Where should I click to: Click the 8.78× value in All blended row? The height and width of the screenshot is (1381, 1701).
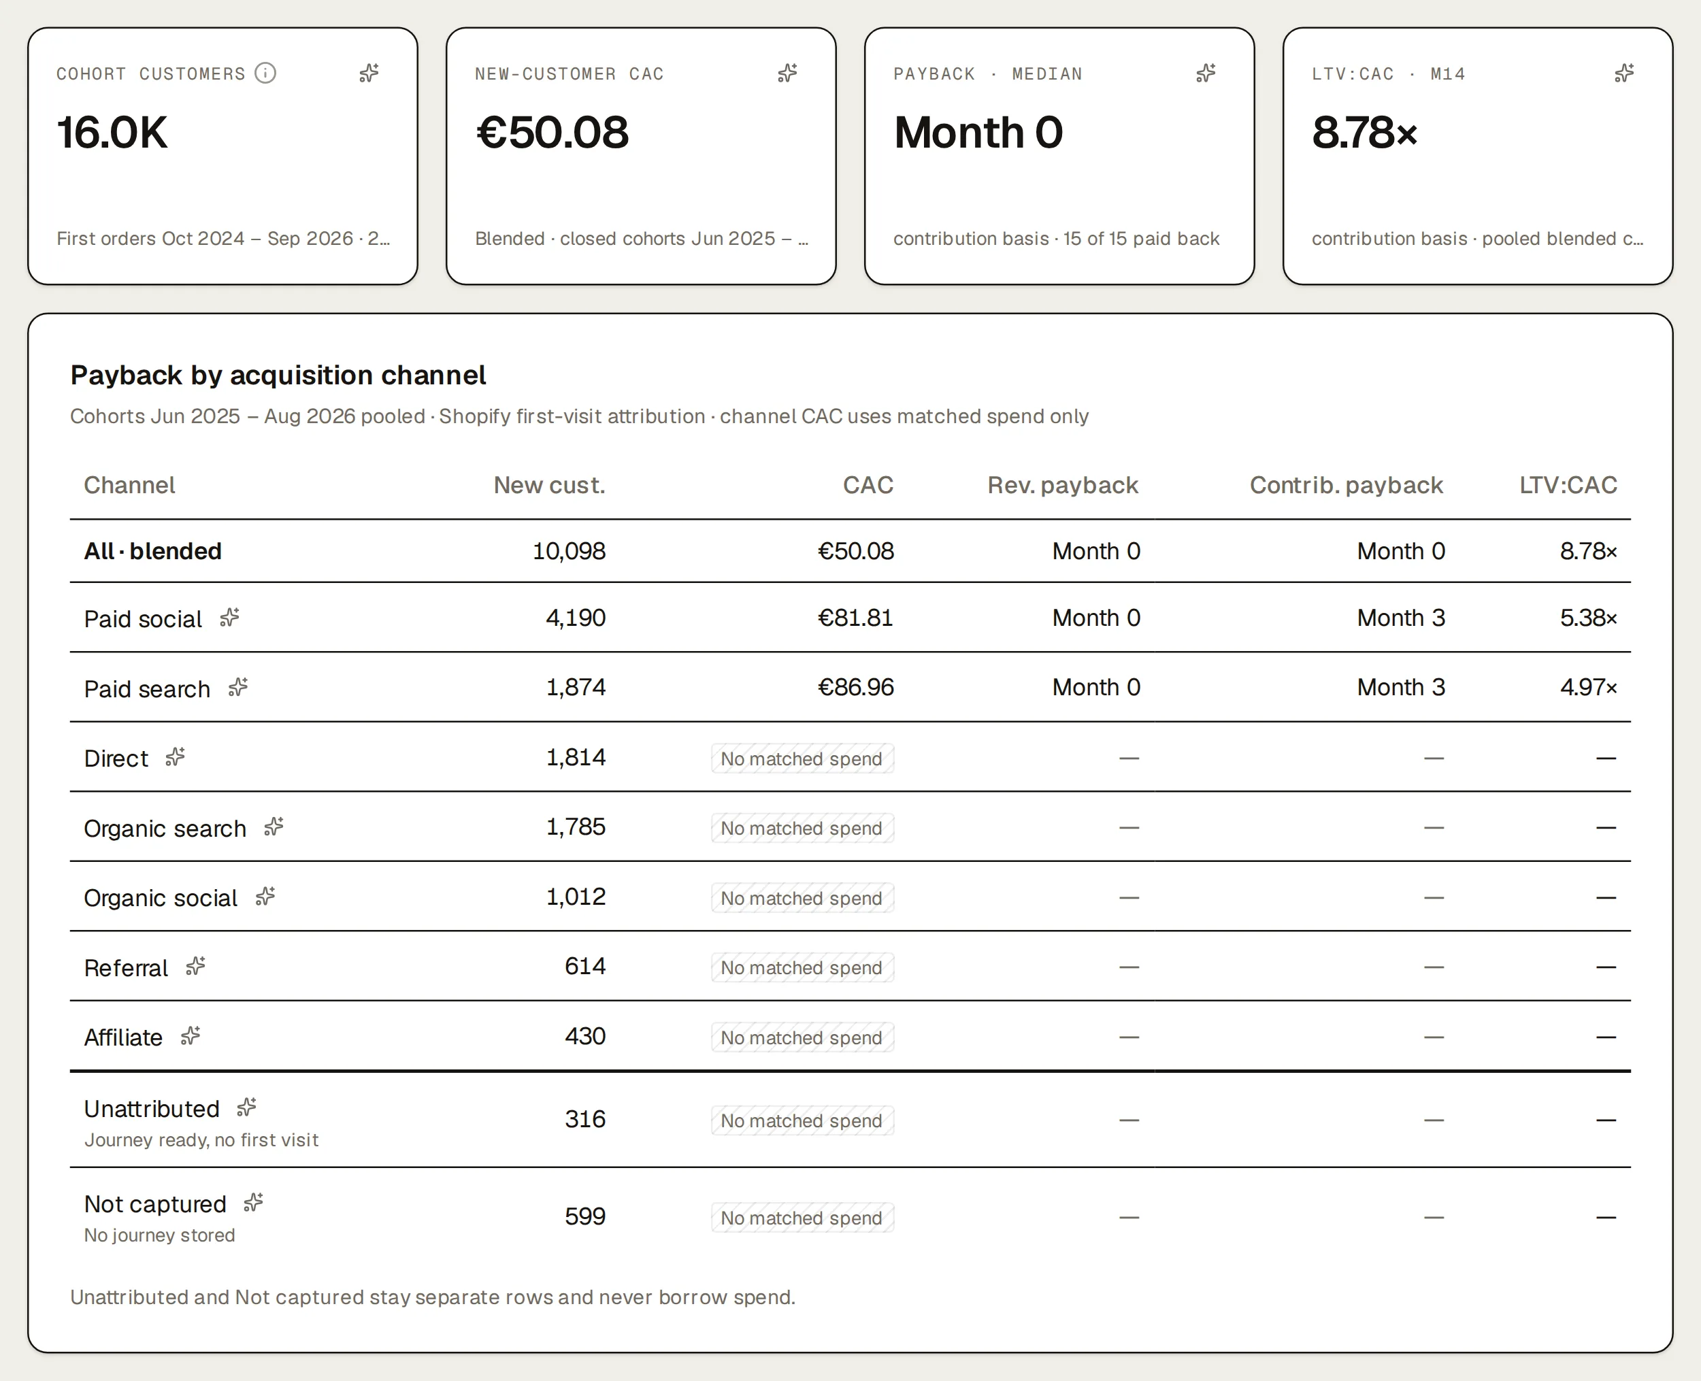[1588, 551]
